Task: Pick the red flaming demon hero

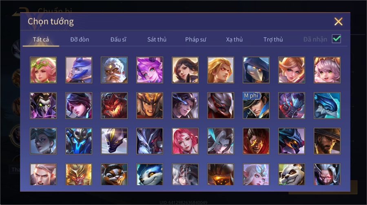Action: (114, 106)
